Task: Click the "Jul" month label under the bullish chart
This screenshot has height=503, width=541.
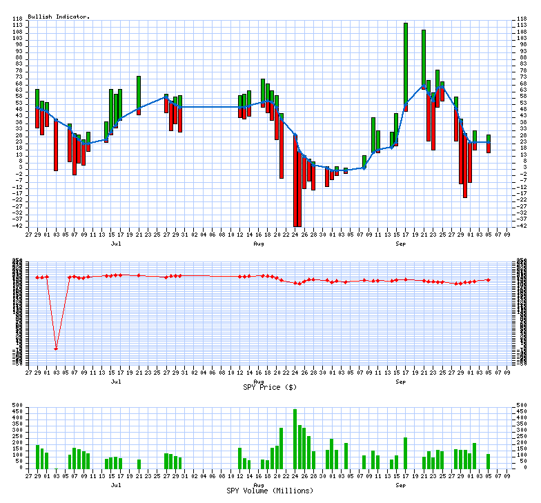Action: [x=116, y=244]
